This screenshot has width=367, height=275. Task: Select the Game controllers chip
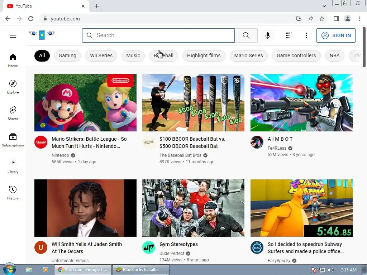tap(296, 56)
